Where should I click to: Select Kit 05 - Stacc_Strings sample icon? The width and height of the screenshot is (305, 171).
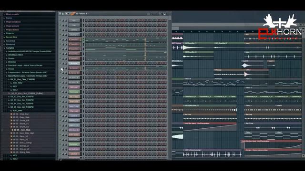(11, 142)
